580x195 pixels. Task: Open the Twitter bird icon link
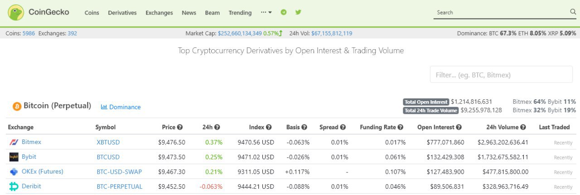pyautogui.click(x=298, y=12)
